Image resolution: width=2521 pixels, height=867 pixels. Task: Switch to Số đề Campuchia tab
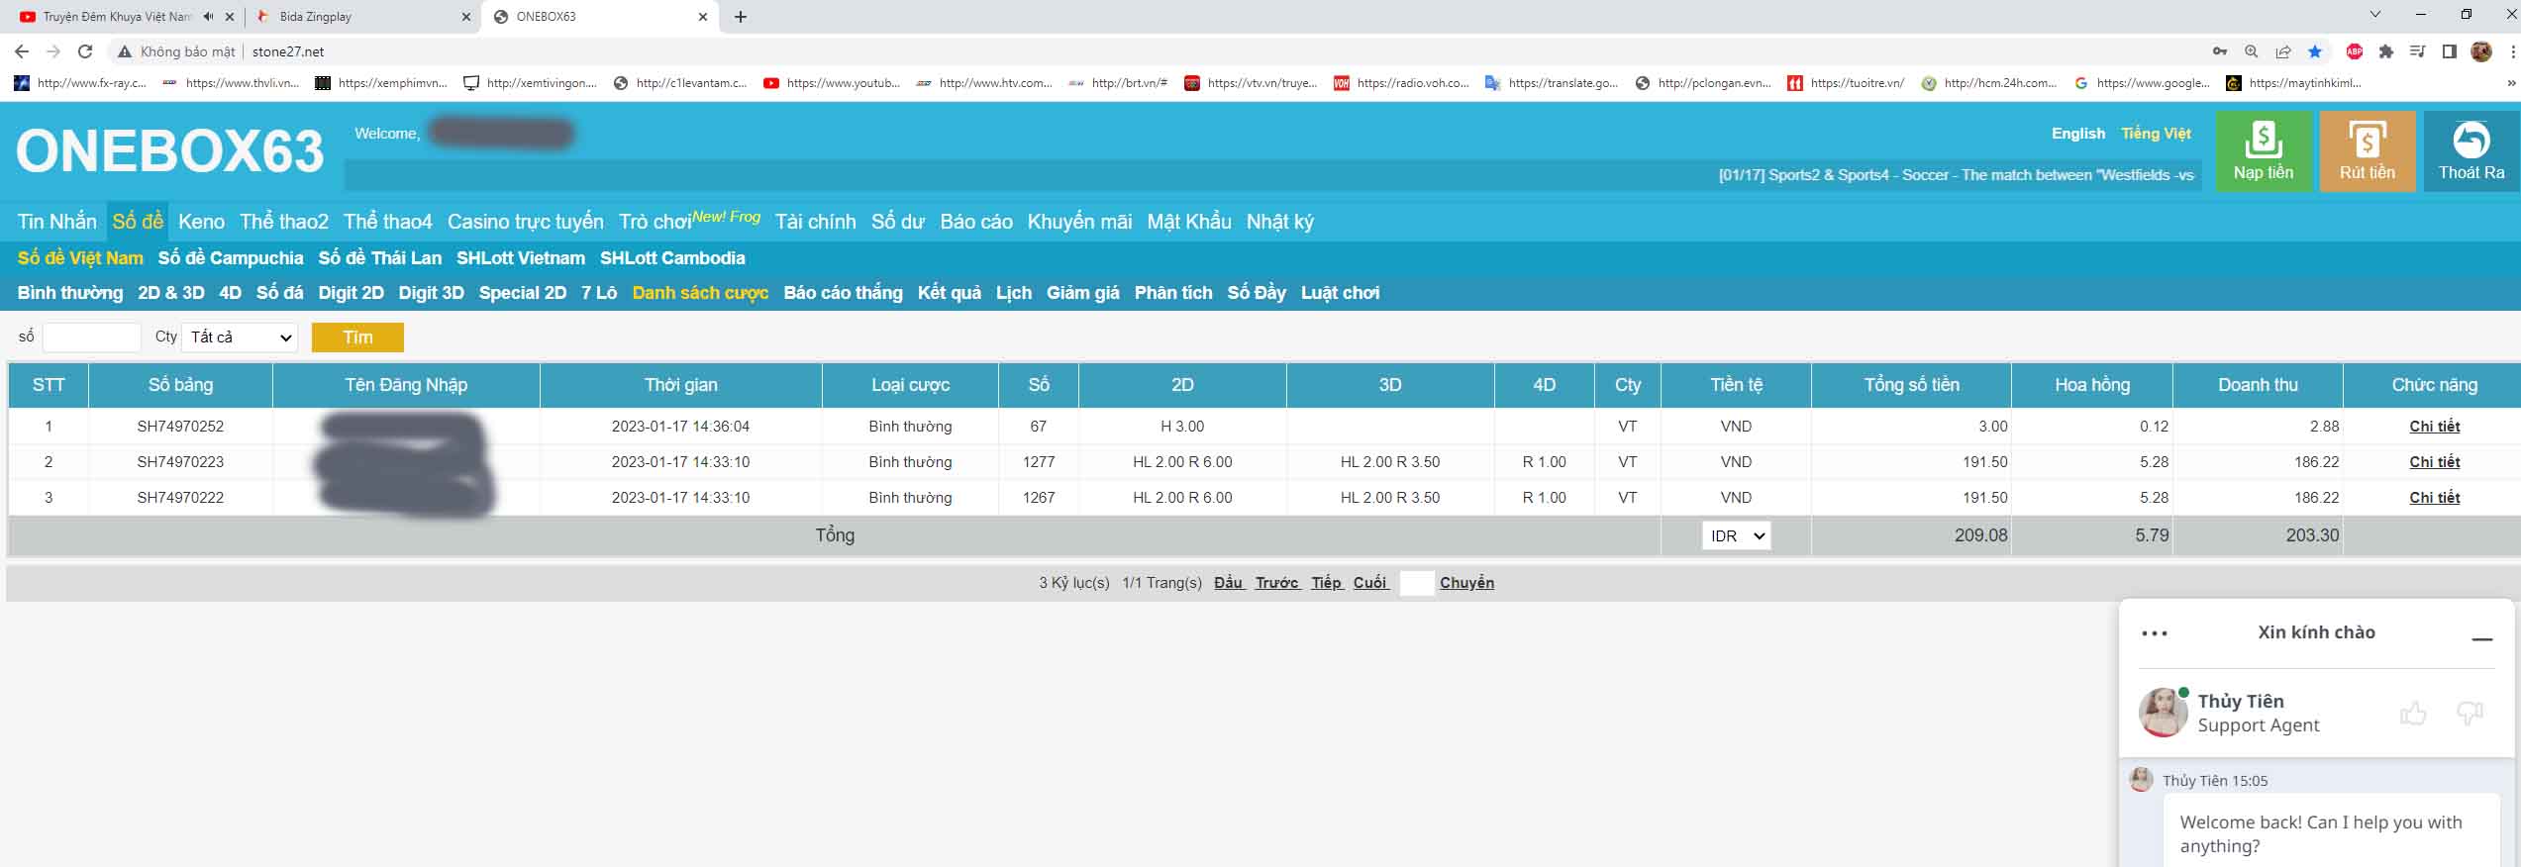point(230,258)
